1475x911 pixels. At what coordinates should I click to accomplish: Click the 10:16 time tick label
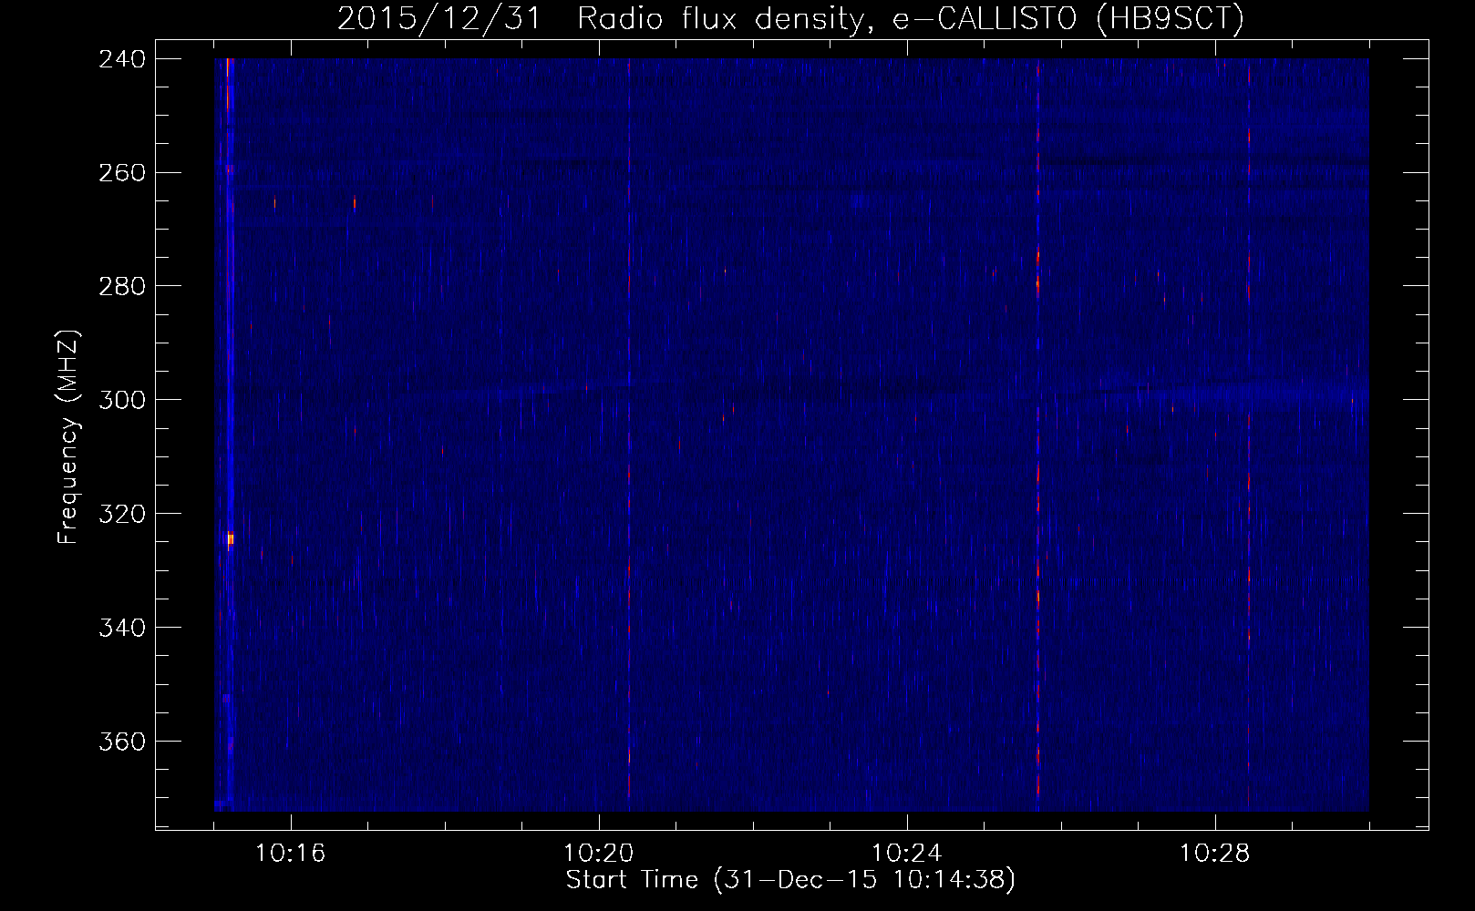[x=291, y=854]
